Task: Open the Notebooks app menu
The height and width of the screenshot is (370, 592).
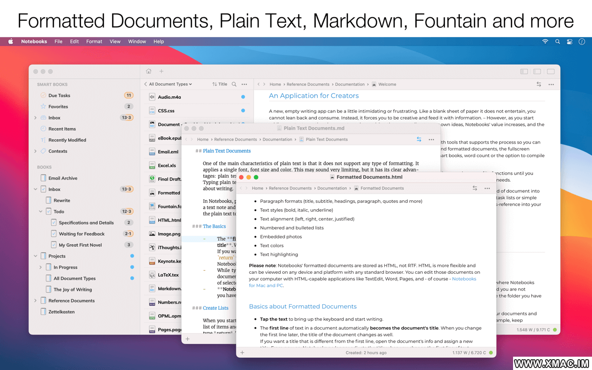Action: tap(34, 41)
